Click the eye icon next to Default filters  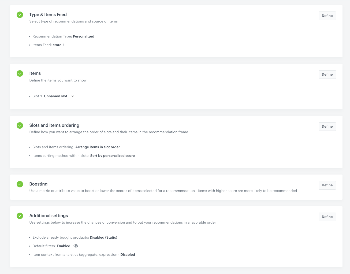click(x=76, y=246)
